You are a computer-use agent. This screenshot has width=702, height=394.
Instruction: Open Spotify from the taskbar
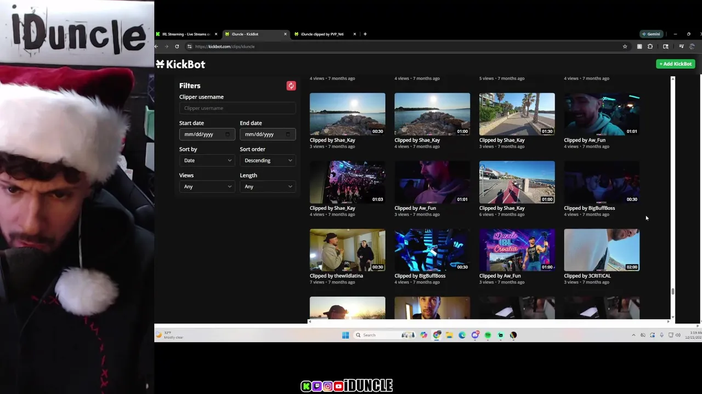pyautogui.click(x=488, y=335)
